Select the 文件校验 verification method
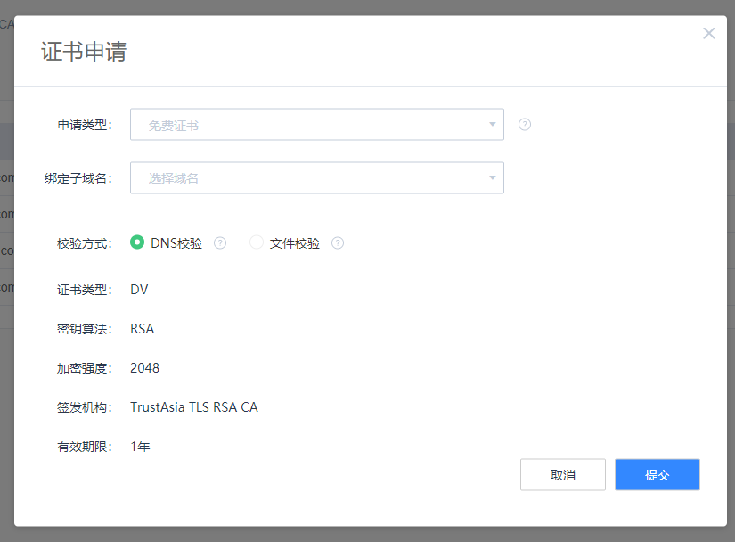735x542 pixels. [285, 242]
